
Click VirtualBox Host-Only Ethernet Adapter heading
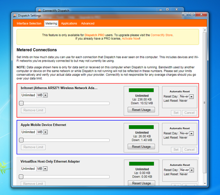(x=50, y=162)
